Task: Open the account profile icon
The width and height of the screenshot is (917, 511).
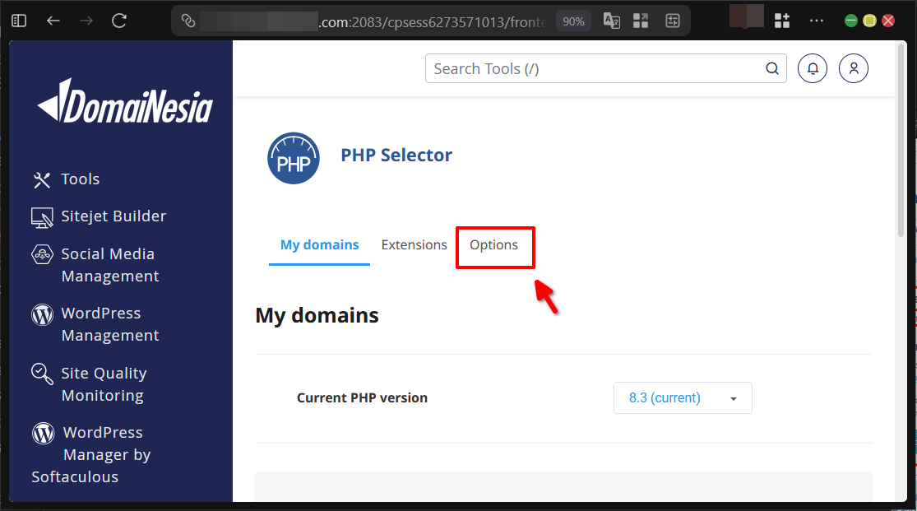Action: pos(853,68)
